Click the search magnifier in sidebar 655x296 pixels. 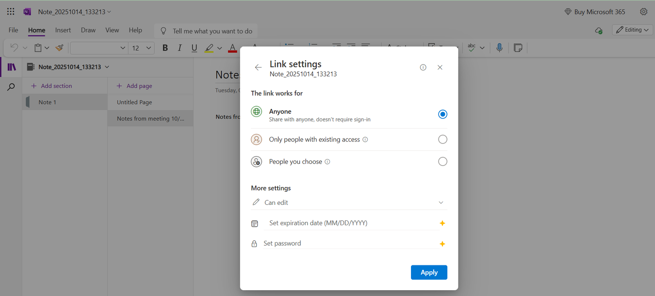tap(11, 87)
